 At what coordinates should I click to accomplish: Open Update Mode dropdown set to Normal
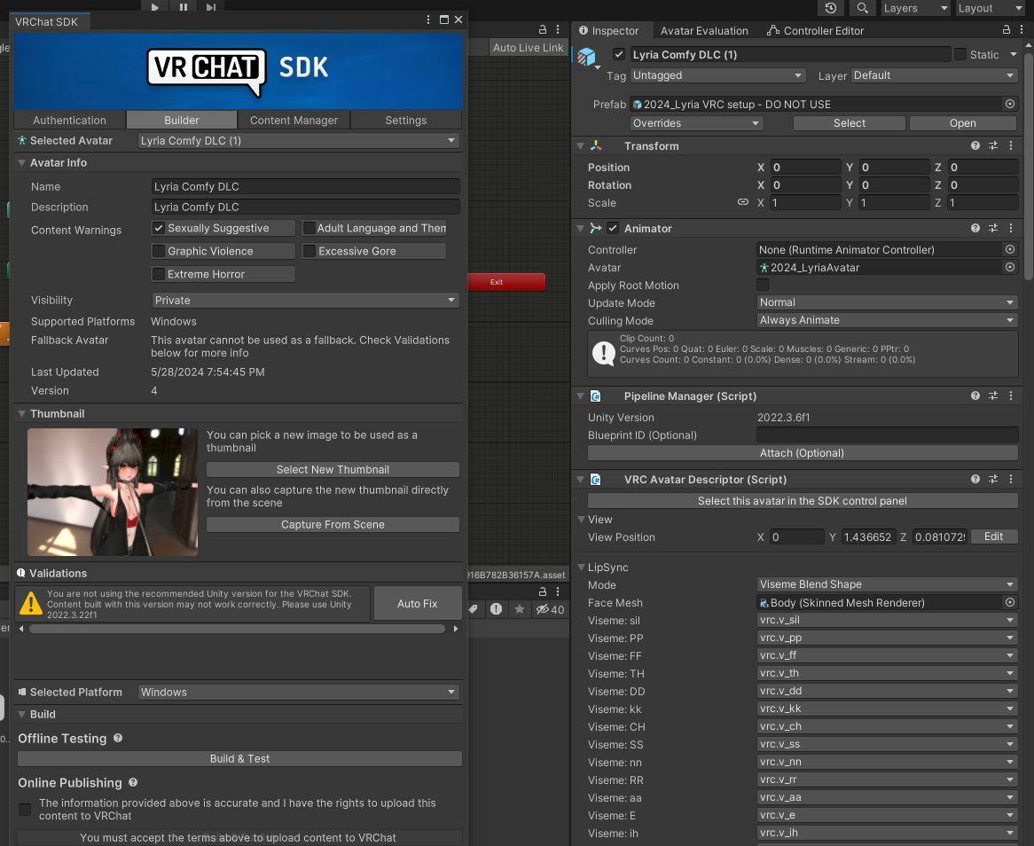pyautogui.click(x=887, y=302)
